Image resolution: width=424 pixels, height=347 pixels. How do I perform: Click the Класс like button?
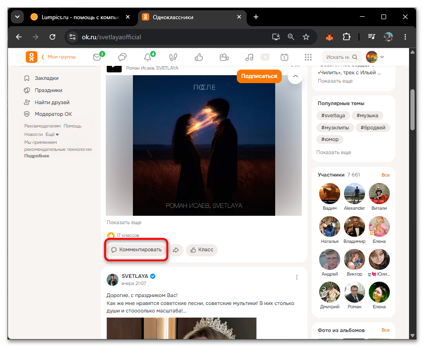coord(202,250)
